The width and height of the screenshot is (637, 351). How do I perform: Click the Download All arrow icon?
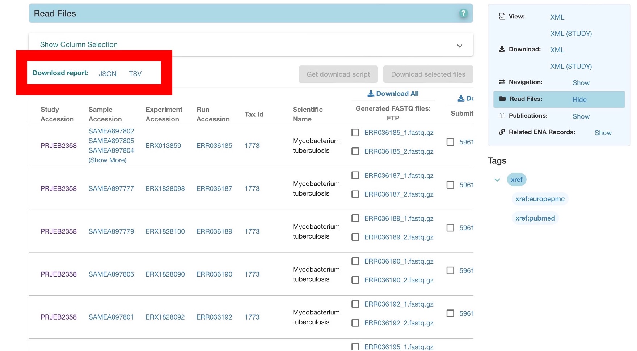371,94
